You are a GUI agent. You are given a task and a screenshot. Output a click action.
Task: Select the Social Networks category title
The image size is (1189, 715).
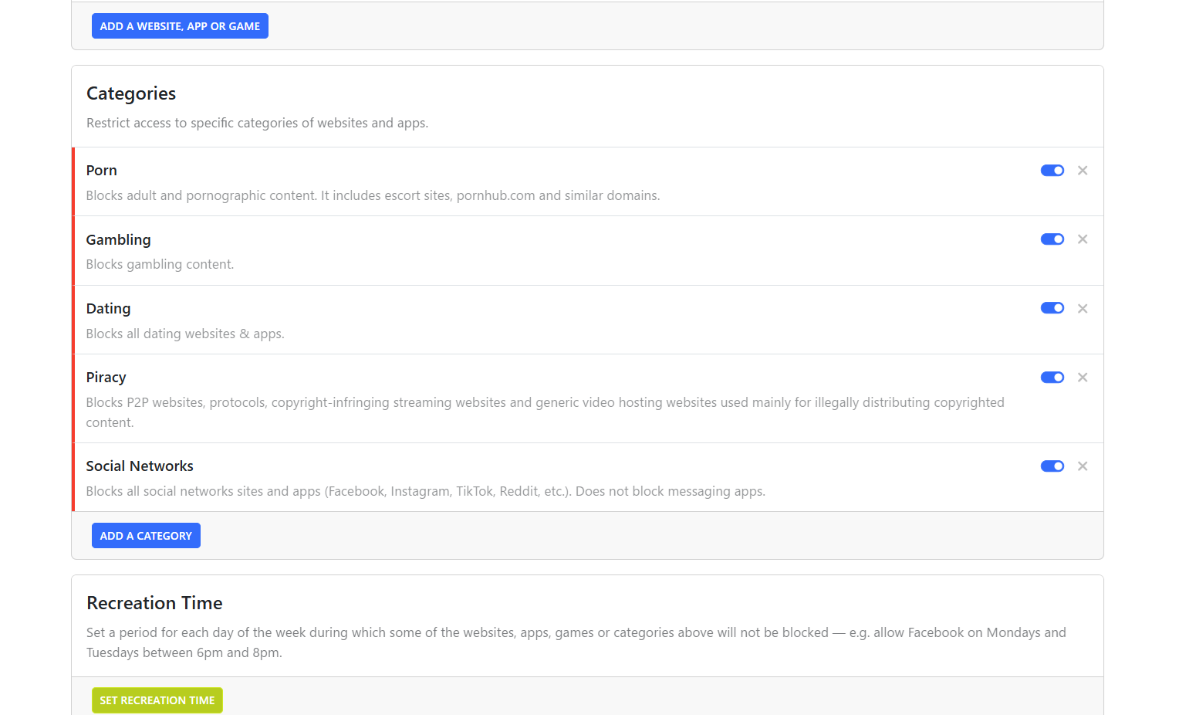click(x=140, y=466)
